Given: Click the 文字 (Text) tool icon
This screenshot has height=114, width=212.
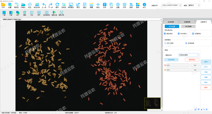Looking at the screenshot, I should pyautogui.click(x=105, y=5).
